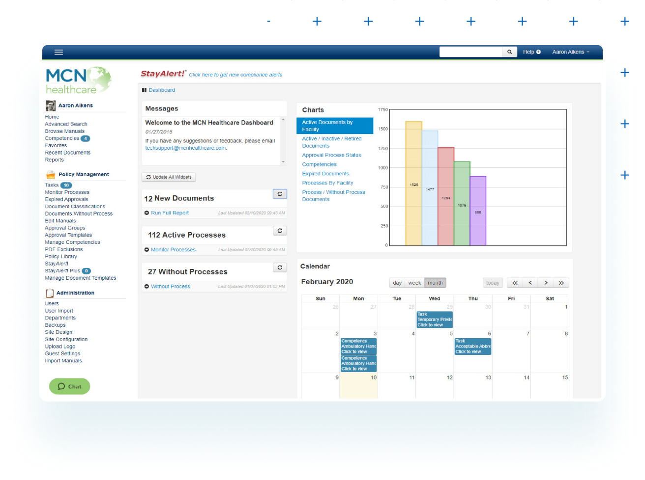Click the Update All Widgets button
Image resolution: width=645 pixels, height=480 pixels.
(x=169, y=177)
